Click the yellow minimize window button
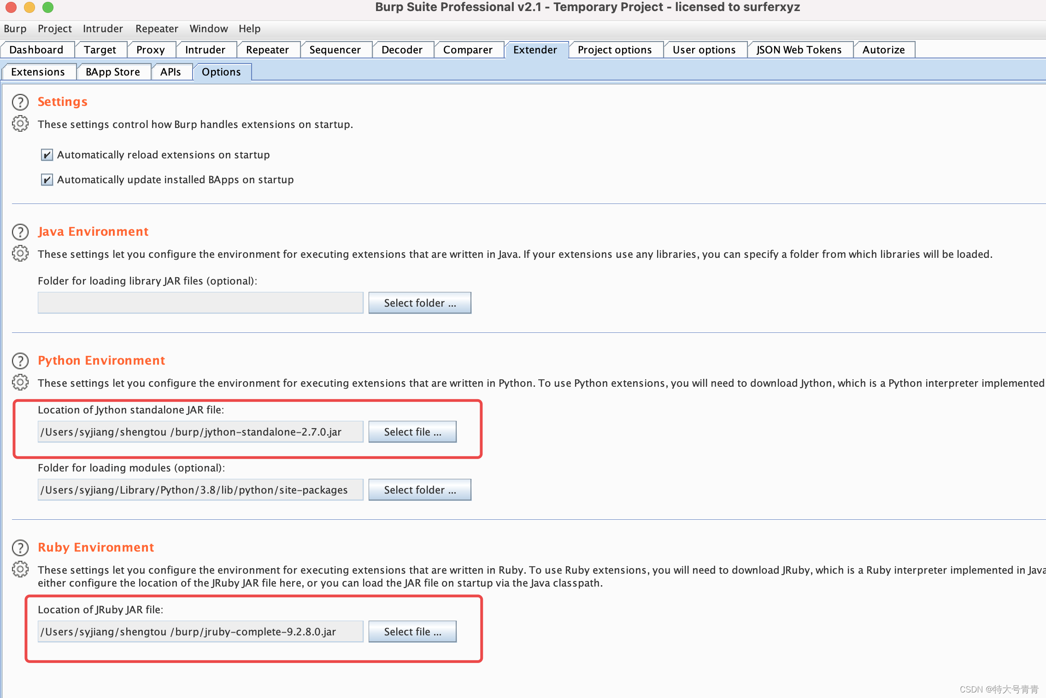The image size is (1046, 698). [x=29, y=7]
